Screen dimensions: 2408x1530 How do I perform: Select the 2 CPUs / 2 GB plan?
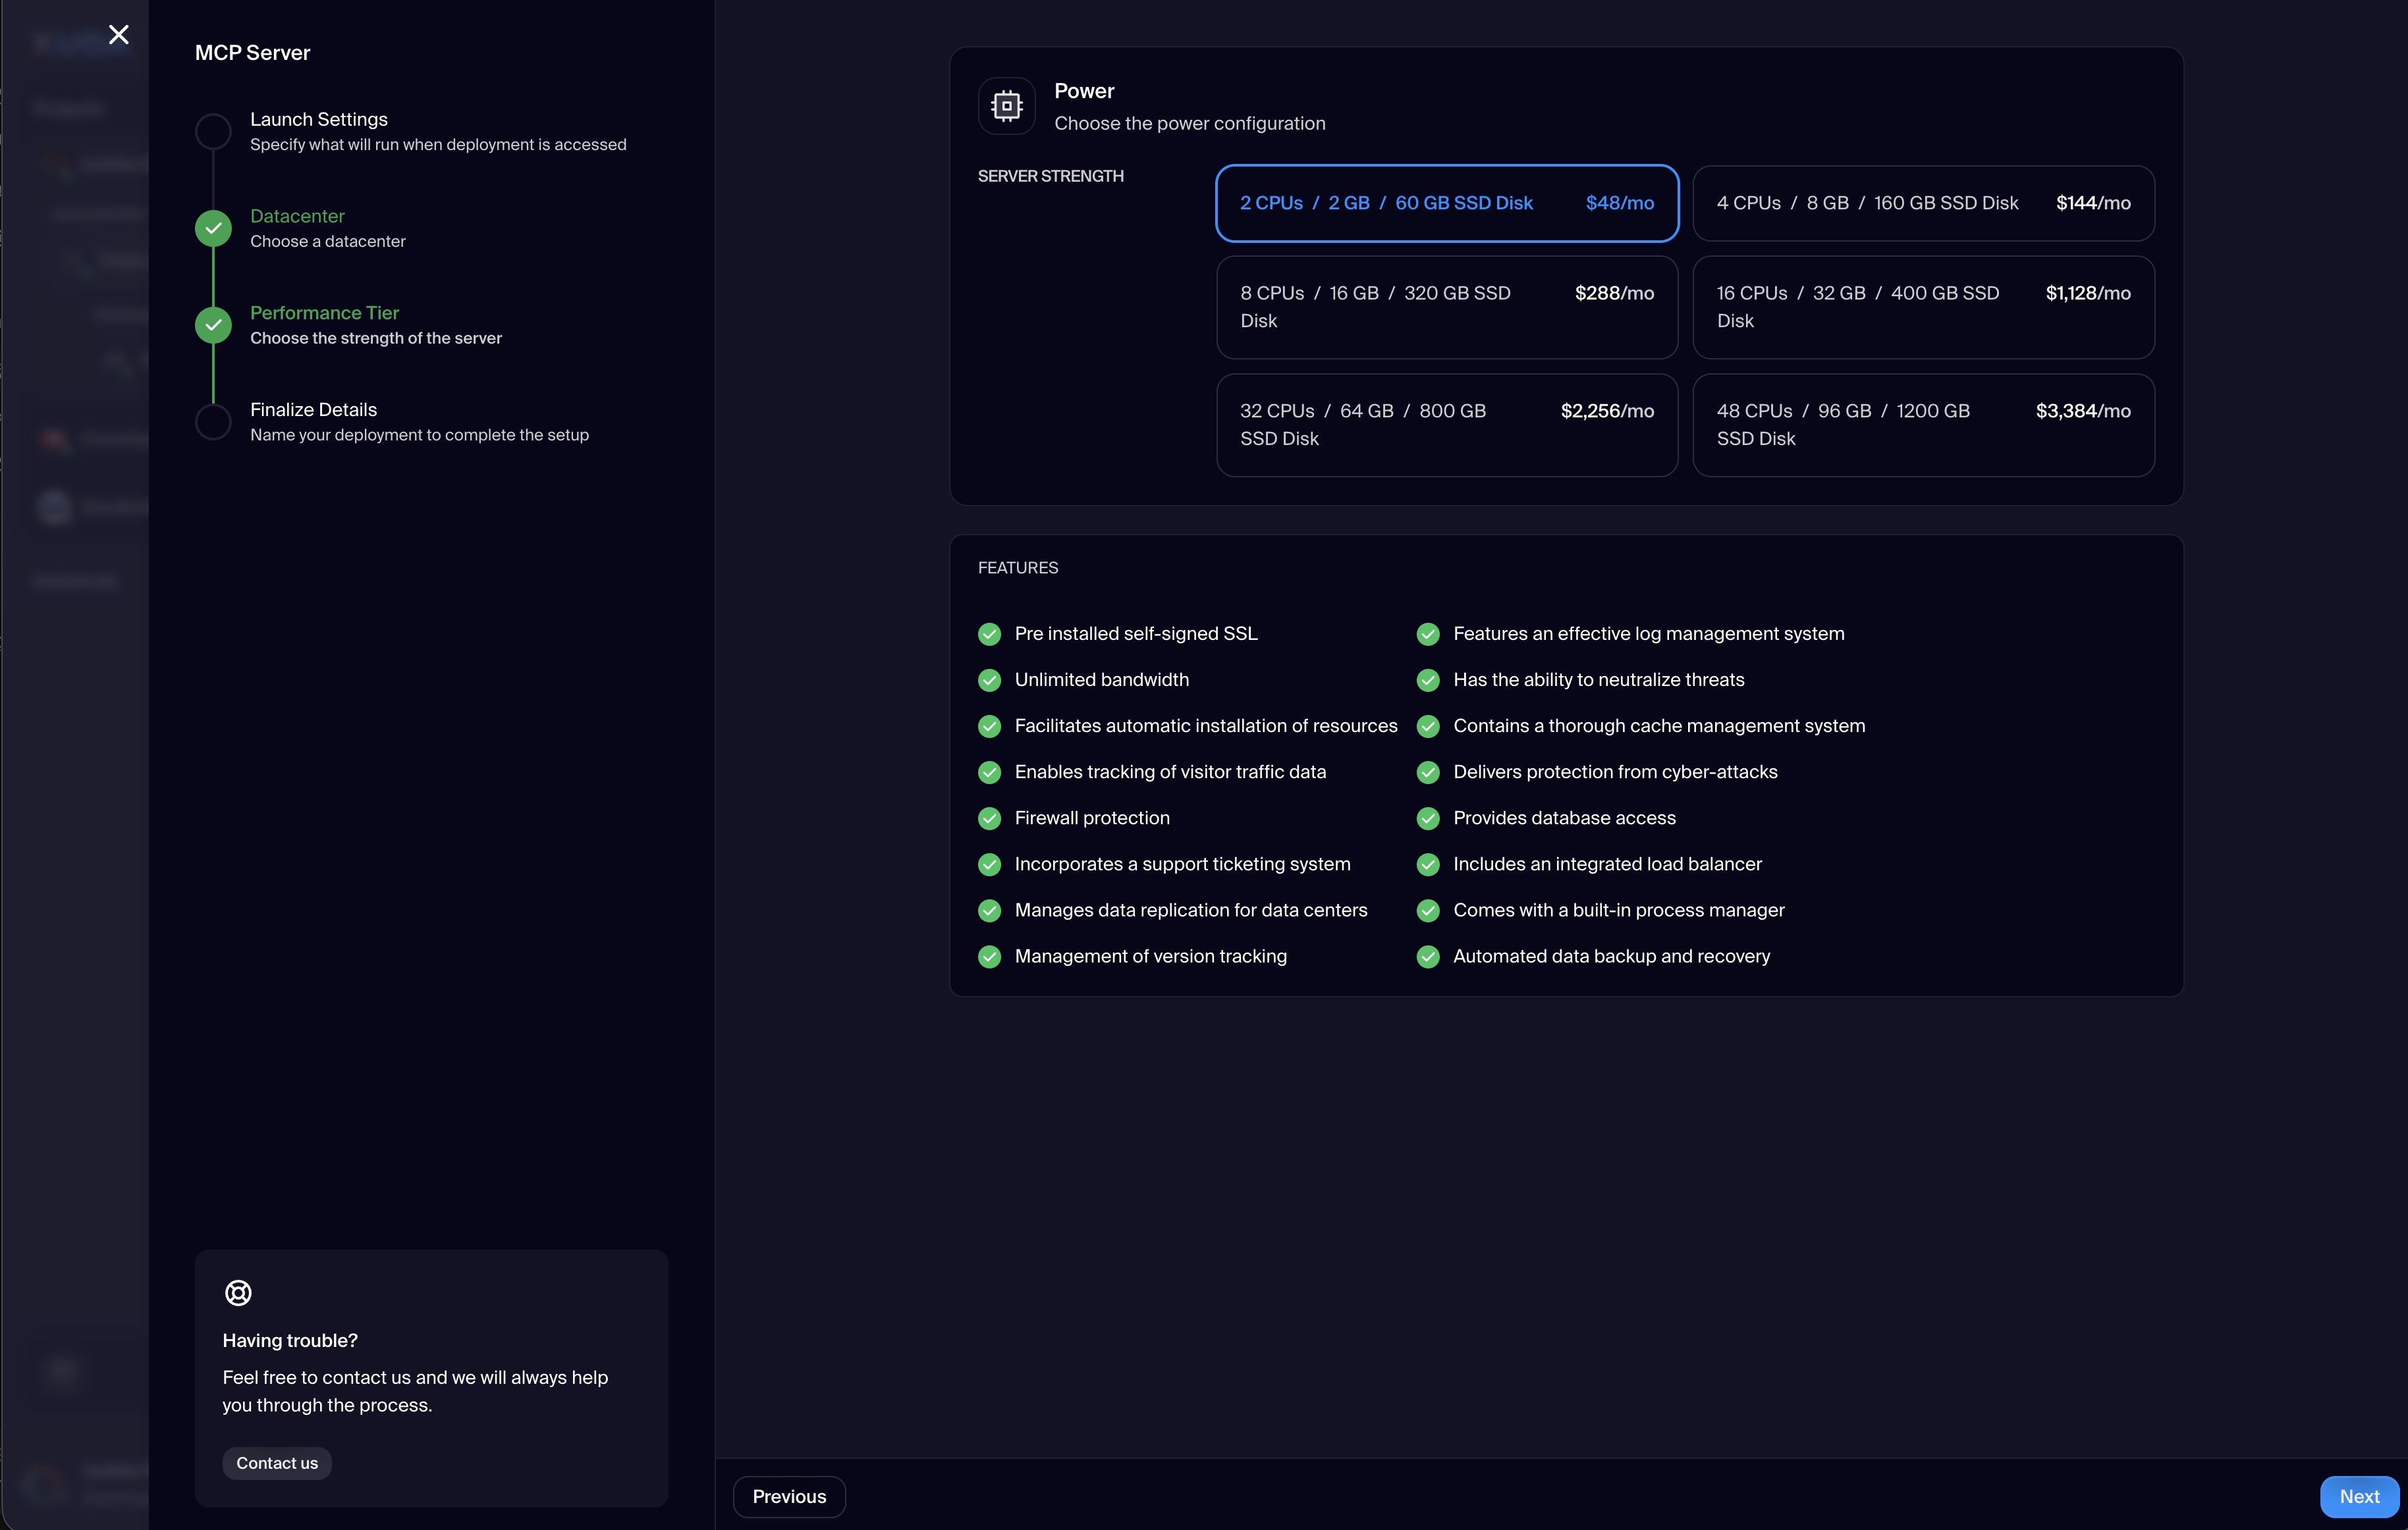pos(1446,203)
